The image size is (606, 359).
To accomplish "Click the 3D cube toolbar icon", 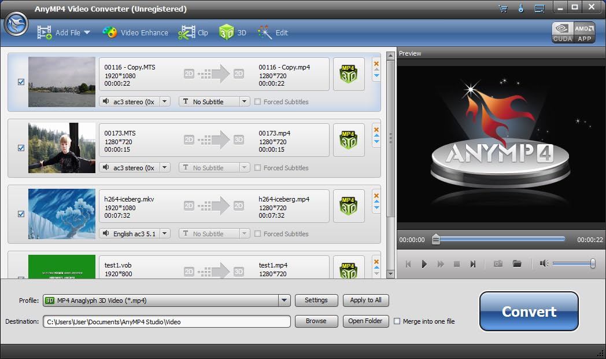I will (x=226, y=32).
